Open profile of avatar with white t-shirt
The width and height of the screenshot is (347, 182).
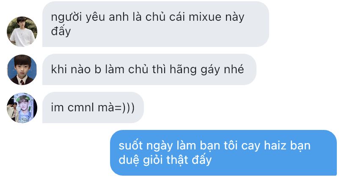22,32
